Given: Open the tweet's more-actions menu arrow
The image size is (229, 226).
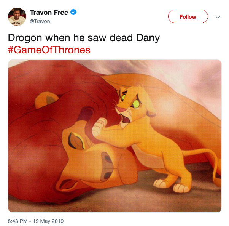Looking at the screenshot, I should (218, 17).
